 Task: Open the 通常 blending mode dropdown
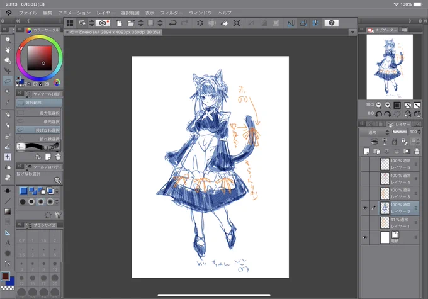[375, 132]
